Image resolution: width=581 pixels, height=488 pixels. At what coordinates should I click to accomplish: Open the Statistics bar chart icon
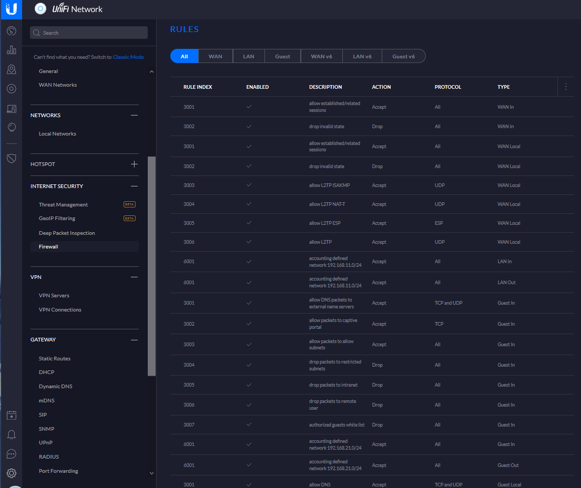click(x=11, y=50)
